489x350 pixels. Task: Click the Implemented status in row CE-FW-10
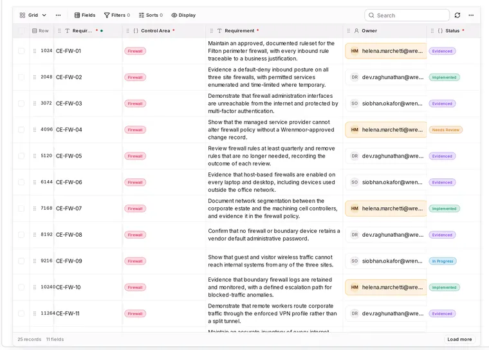click(444, 288)
